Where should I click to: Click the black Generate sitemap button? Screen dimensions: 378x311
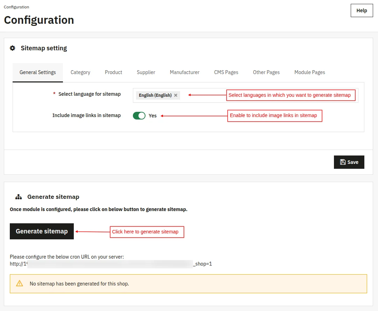coord(42,231)
